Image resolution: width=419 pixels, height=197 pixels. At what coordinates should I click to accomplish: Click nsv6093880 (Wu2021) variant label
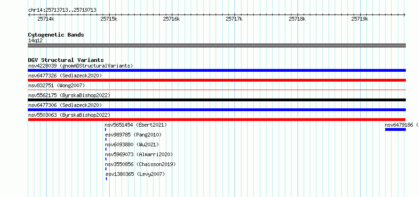click(x=132, y=144)
